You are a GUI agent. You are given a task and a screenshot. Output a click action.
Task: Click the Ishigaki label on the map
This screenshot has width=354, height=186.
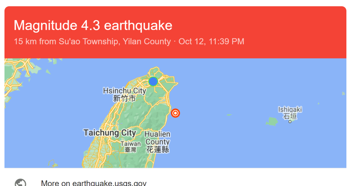[290, 109]
